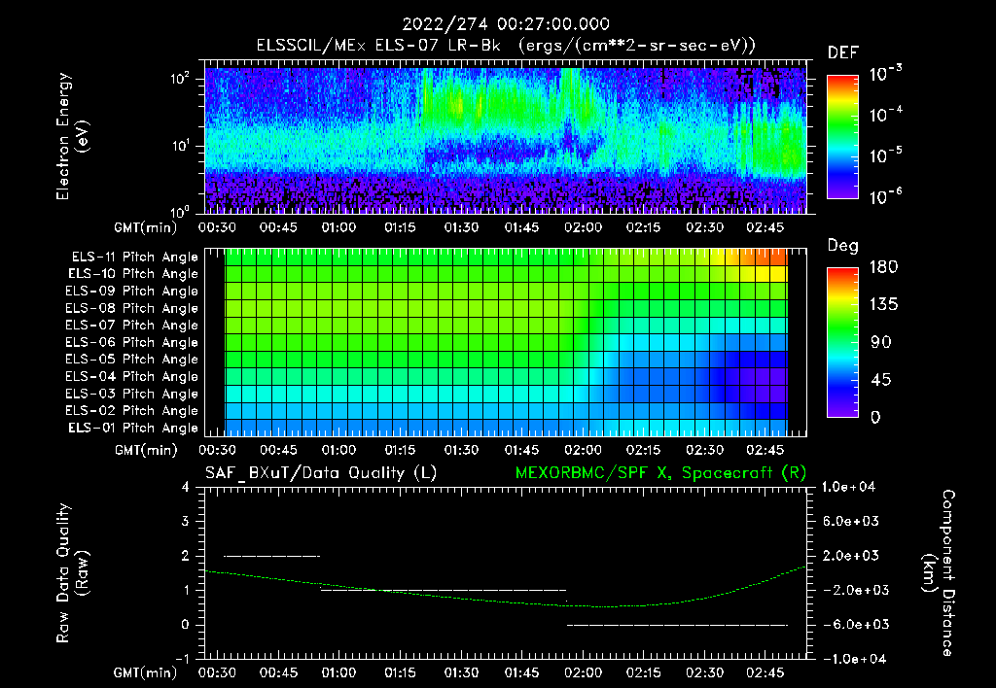This screenshot has height=688, width=996.
Task: Click 02:45 time tick under Data Quality panel
Action: [x=765, y=672]
